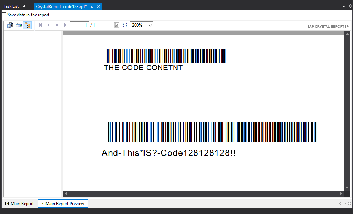Close the CrystalReport-code128.rpt tab
Image resolution: width=353 pixels, height=214 pixels.
(98, 7)
